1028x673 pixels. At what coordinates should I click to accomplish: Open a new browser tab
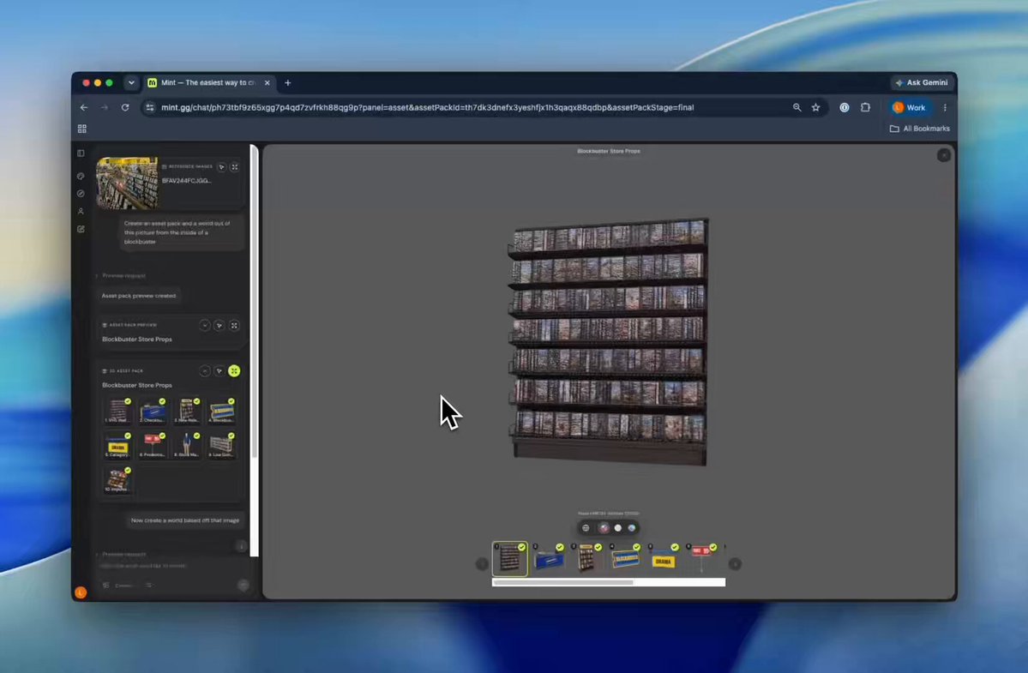point(288,82)
